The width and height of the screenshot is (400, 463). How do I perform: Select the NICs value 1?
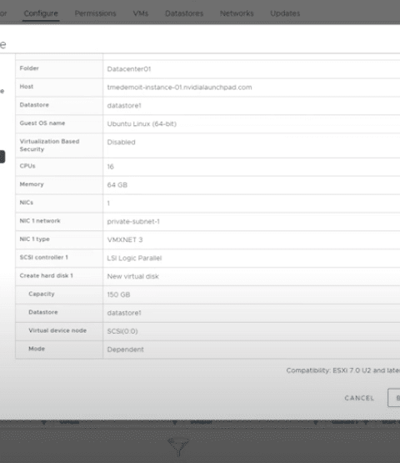pos(108,204)
